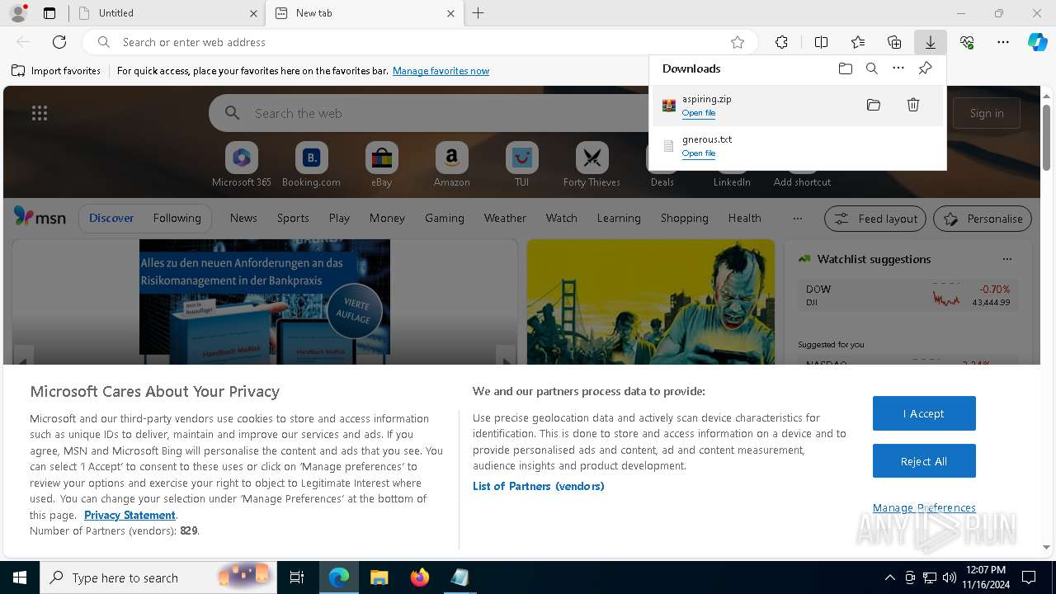Image resolution: width=1056 pixels, height=594 pixels.
Task: Expand more MSN categories ellipsis
Action: [797, 218]
